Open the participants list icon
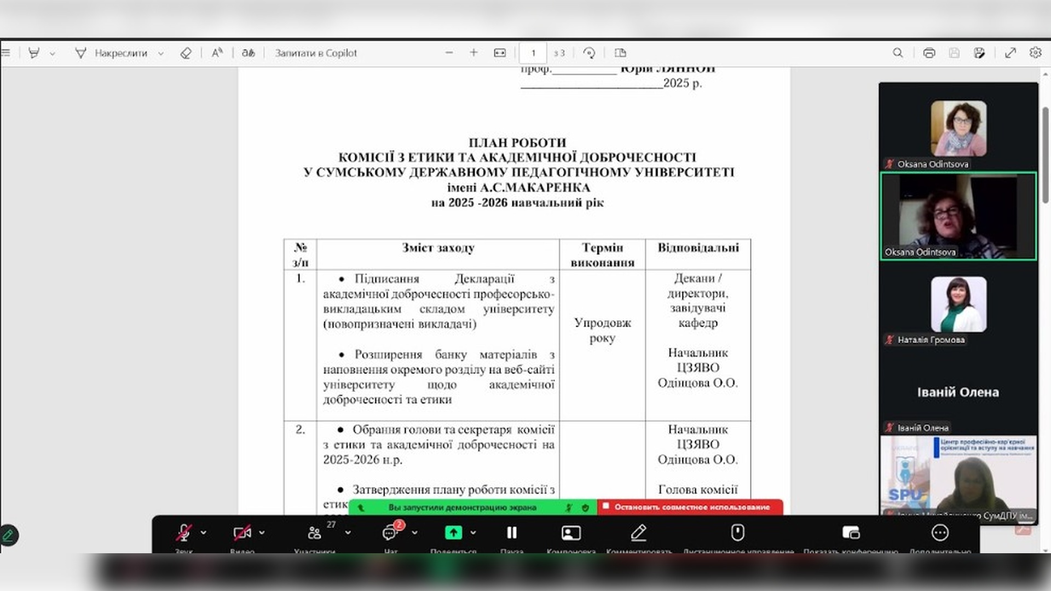 [314, 532]
